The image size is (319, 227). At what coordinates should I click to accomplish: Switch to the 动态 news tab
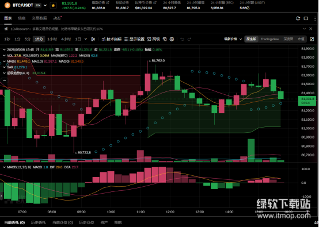[x=57, y=18]
